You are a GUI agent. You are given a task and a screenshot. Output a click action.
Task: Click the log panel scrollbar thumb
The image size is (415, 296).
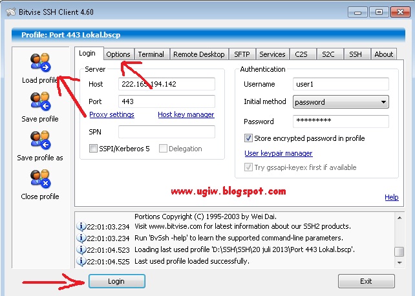(x=399, y=251)
